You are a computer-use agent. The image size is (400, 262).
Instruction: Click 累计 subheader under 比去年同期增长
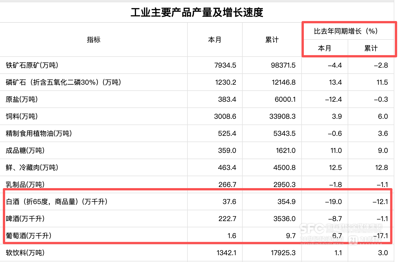(371, 48)
